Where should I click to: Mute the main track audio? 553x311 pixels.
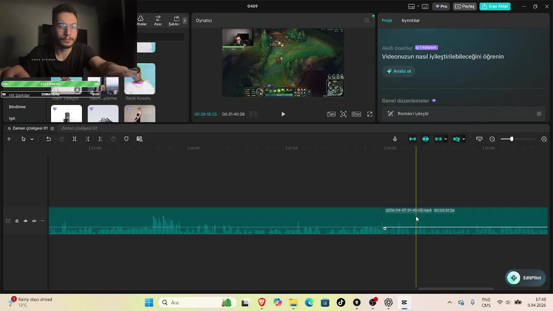tap(34, 221)
